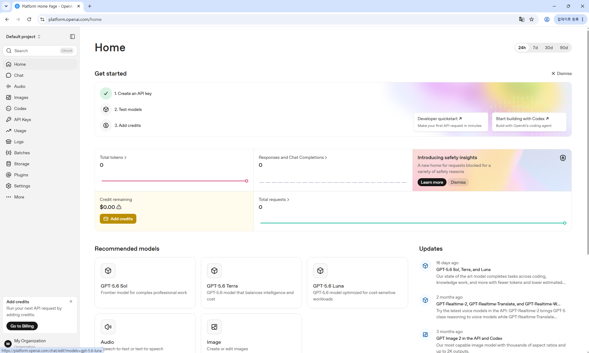589x353 pixels.
Task: Collapse the sidebar with the panel icon
Action: tap(72, 37)
